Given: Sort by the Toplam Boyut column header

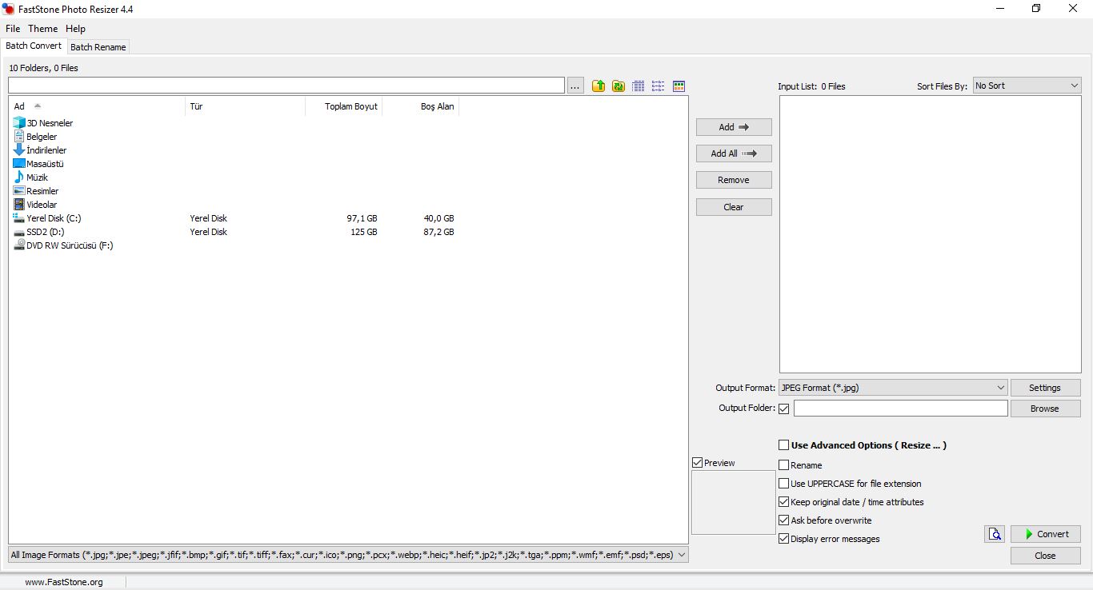Looking at the screenshot, I should pyautogui.click(x=343, y=106).
